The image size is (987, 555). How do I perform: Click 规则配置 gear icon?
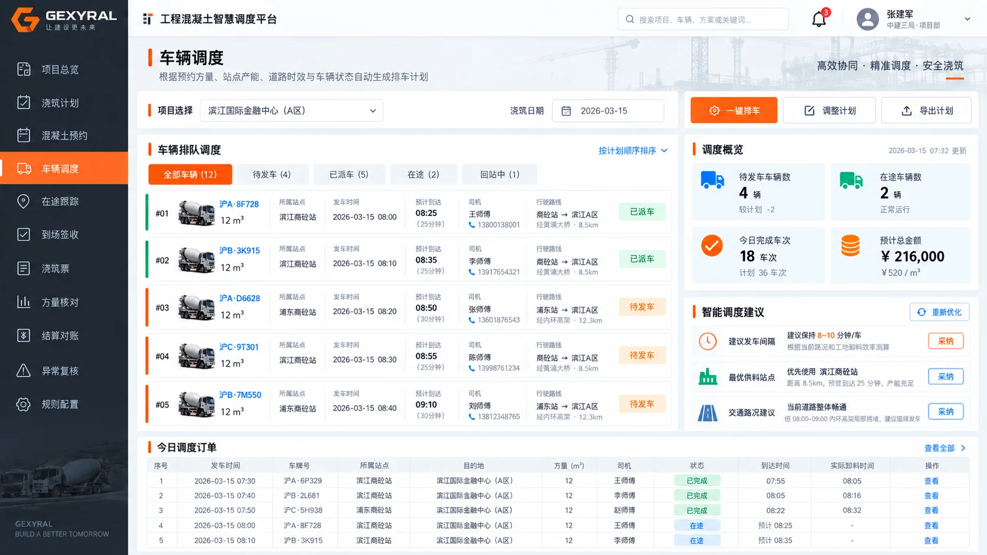[x=24, y=404]
